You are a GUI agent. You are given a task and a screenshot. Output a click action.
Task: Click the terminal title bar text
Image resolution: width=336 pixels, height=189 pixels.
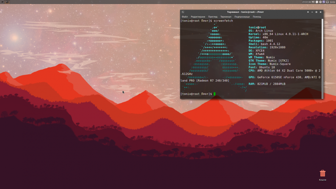(x=245, y=12)
